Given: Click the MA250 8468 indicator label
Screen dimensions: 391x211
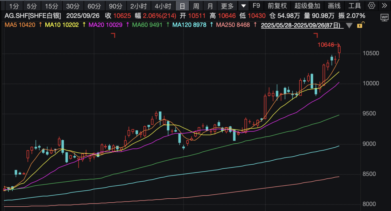Looking at the screenshot, I should (233, 25).
